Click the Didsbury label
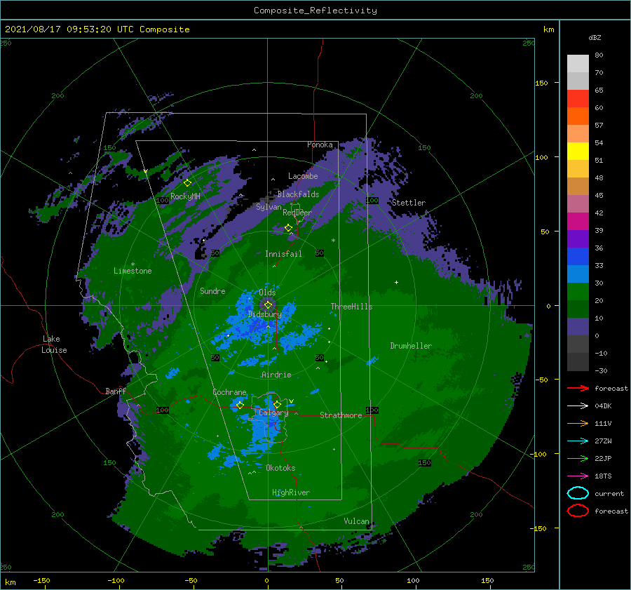631x590 pixels. (x=264, y=314)
